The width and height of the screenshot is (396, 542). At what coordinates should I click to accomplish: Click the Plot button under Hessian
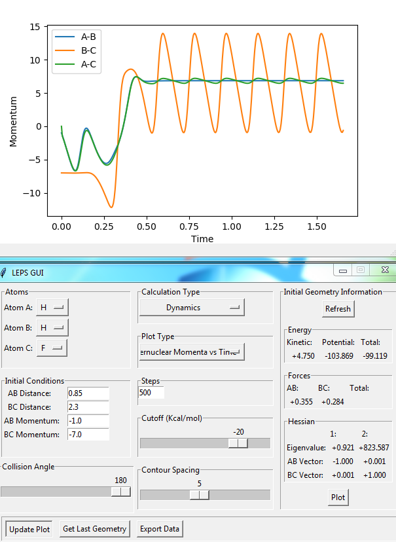(338, 497)
